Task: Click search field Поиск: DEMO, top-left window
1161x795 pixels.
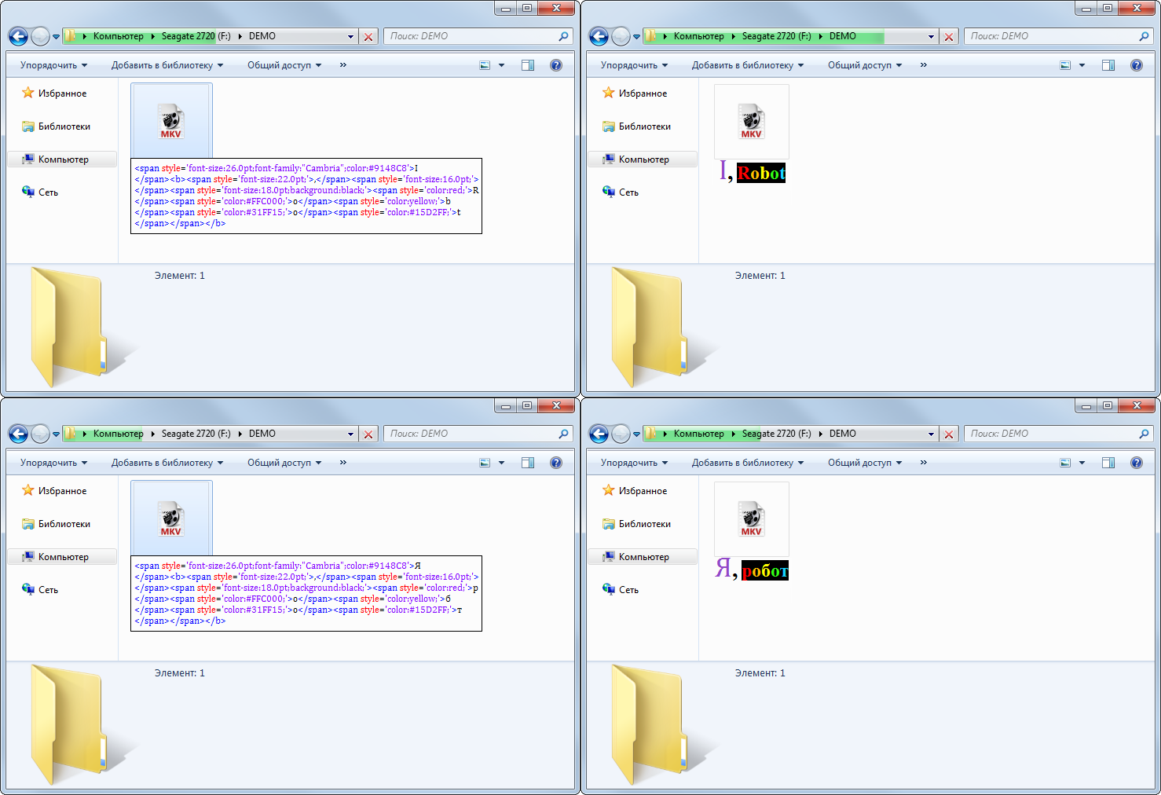Action: click(478, 36)
